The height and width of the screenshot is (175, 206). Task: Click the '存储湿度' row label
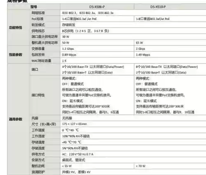point(38,148)
